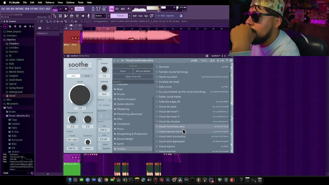
Task: Click the preset search field
Action: (133, 82)
